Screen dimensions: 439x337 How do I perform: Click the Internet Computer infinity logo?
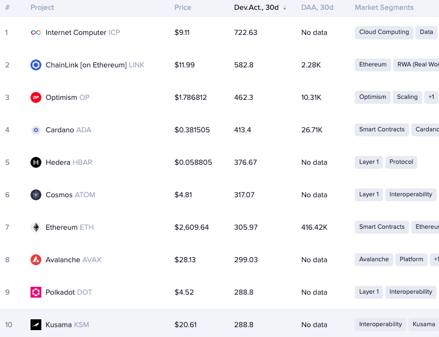(36, 32)
